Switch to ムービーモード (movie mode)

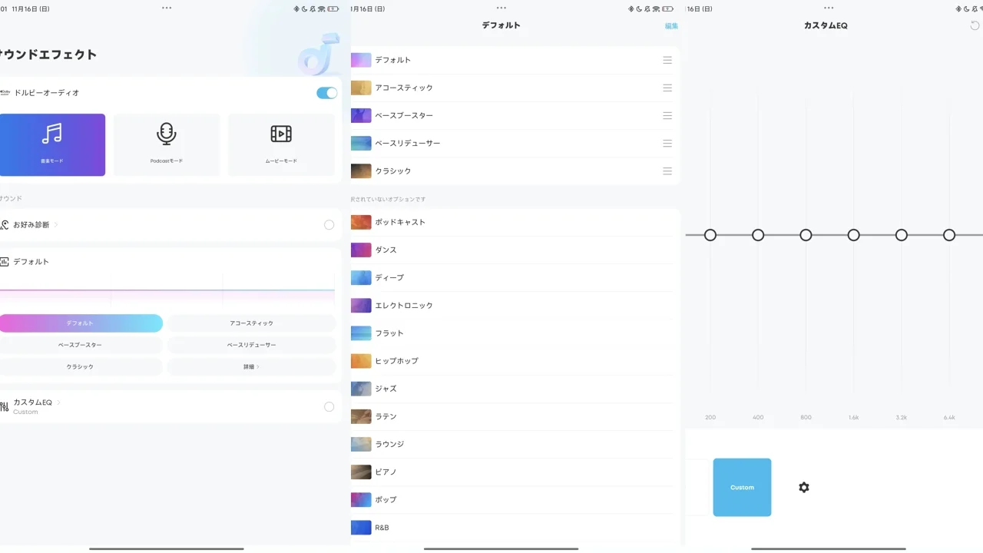(280, 144)
